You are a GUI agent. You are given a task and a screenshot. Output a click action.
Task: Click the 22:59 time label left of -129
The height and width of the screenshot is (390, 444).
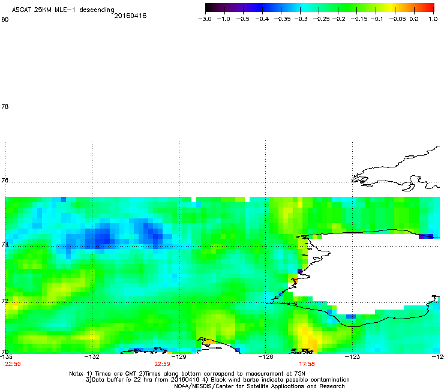pyautogui.click(x=162, y=364)
